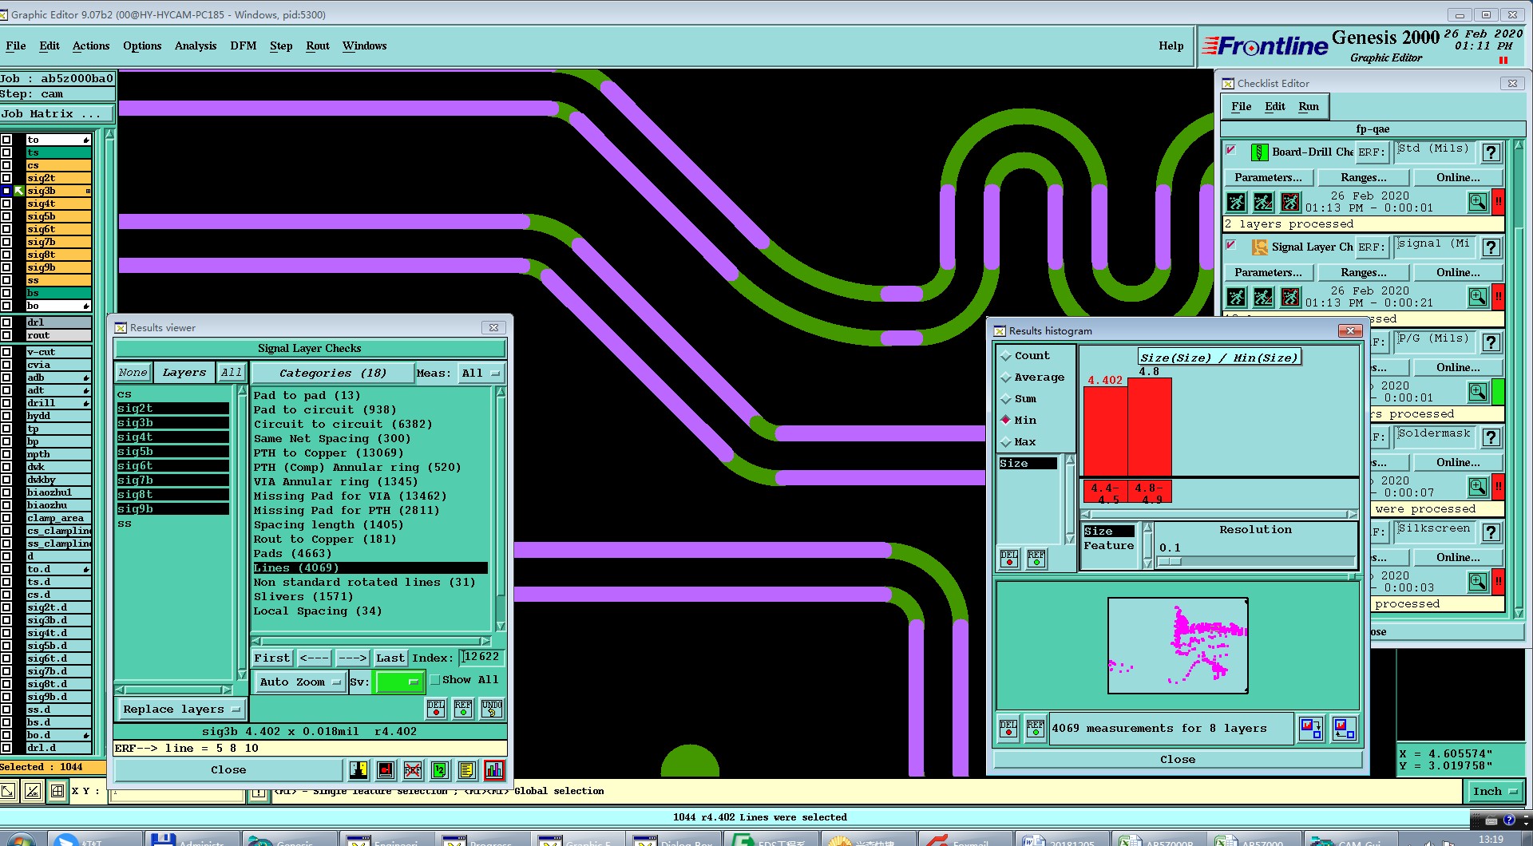
Task: Open the histogram icon in Results viewer
Action: tap(494, 769)
